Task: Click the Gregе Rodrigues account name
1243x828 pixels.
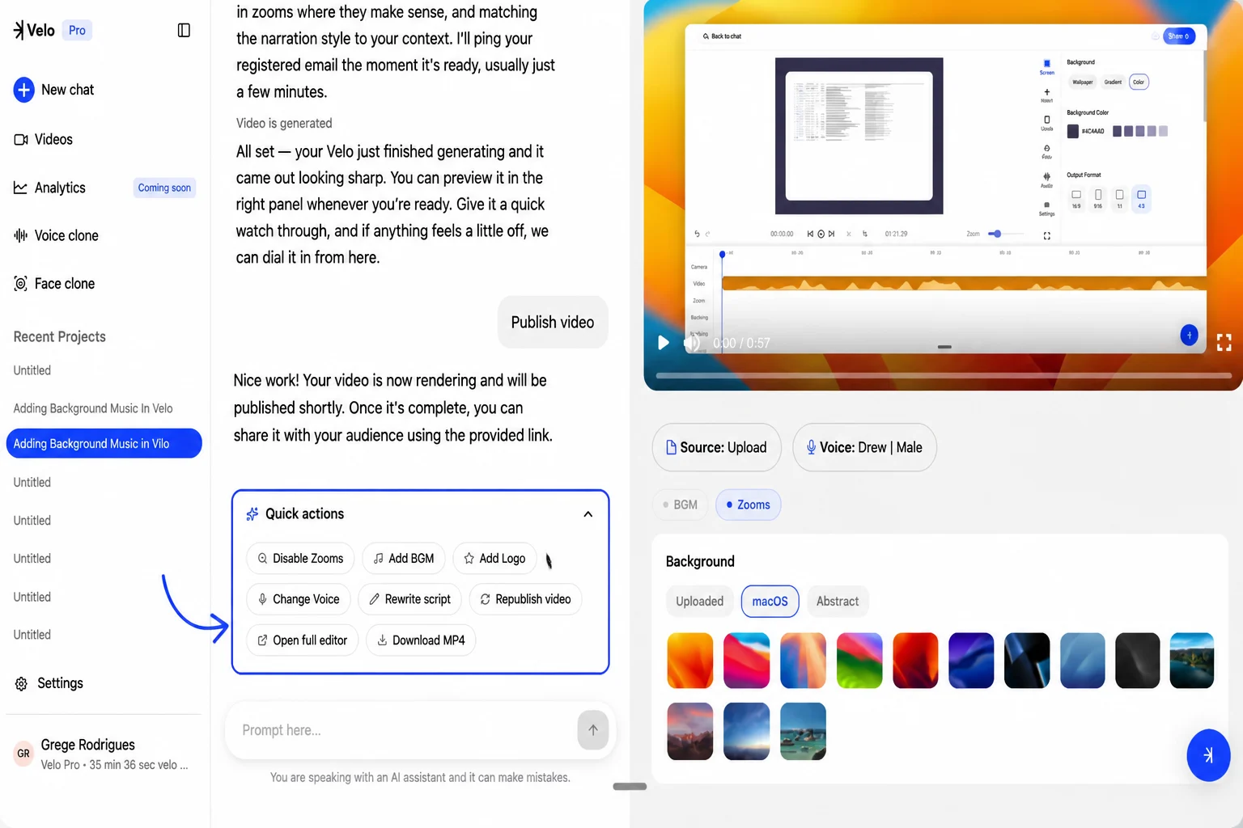Action: click(x=88, y=745)
